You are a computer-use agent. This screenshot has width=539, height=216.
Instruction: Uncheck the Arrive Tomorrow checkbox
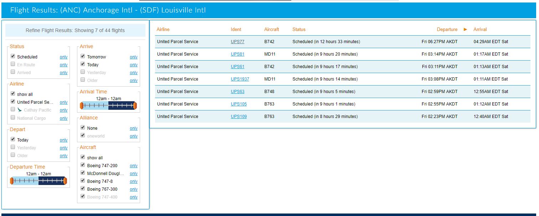(83, 56)
